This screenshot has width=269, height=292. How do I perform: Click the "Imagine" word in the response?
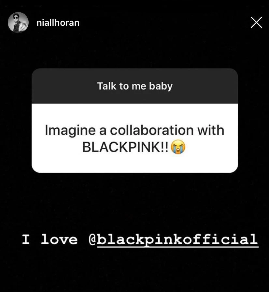click(70, 130)
